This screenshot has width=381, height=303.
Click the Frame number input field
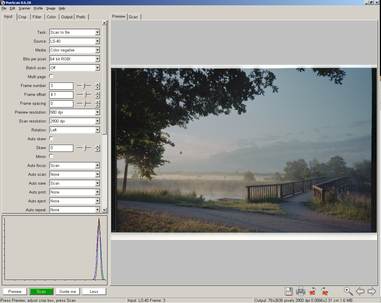pyautogui.click(x=61, y=86)
